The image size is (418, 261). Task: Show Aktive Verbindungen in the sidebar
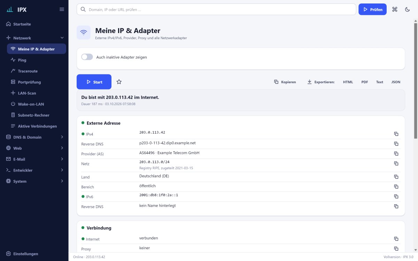coord(37,126)
